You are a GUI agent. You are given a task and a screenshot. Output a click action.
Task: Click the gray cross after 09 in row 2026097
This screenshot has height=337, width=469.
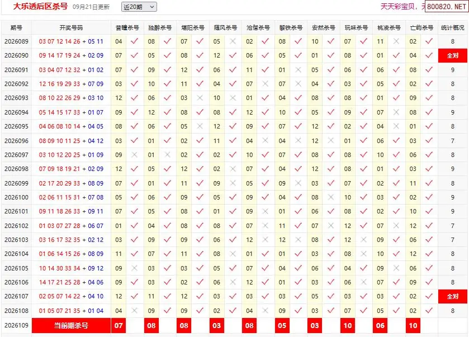(x=135, y=155)
